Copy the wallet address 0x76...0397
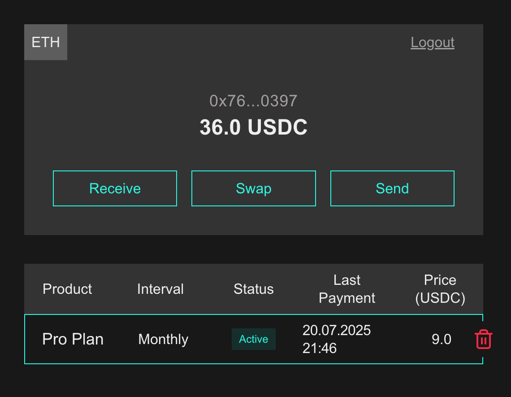 pos(253,101)
